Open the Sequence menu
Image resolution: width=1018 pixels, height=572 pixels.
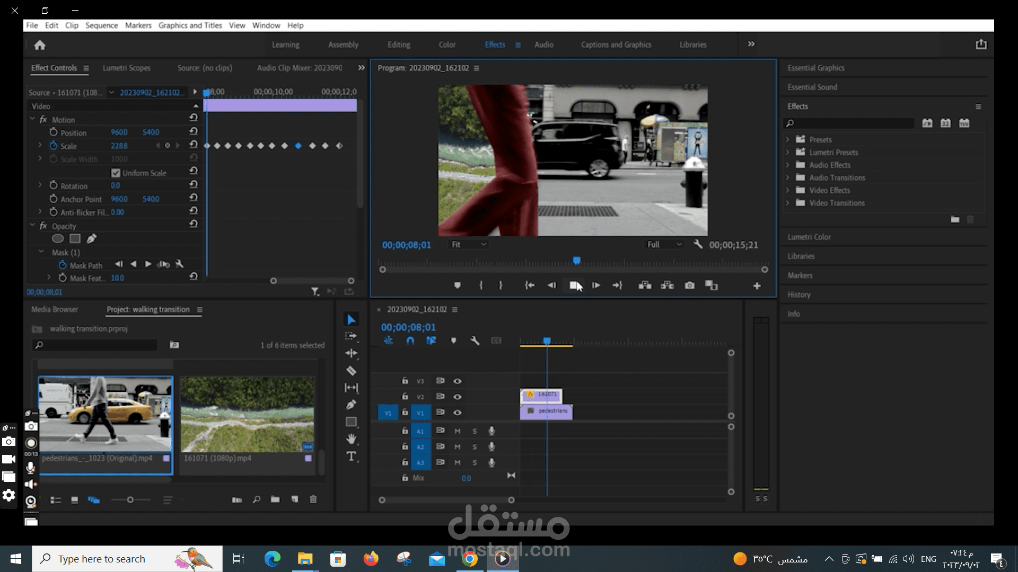[101, 25]
